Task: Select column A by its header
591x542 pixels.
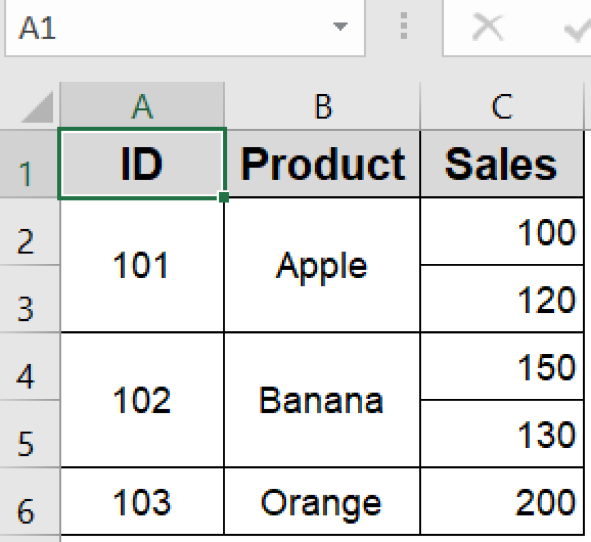Action: (x=141, y=105)
